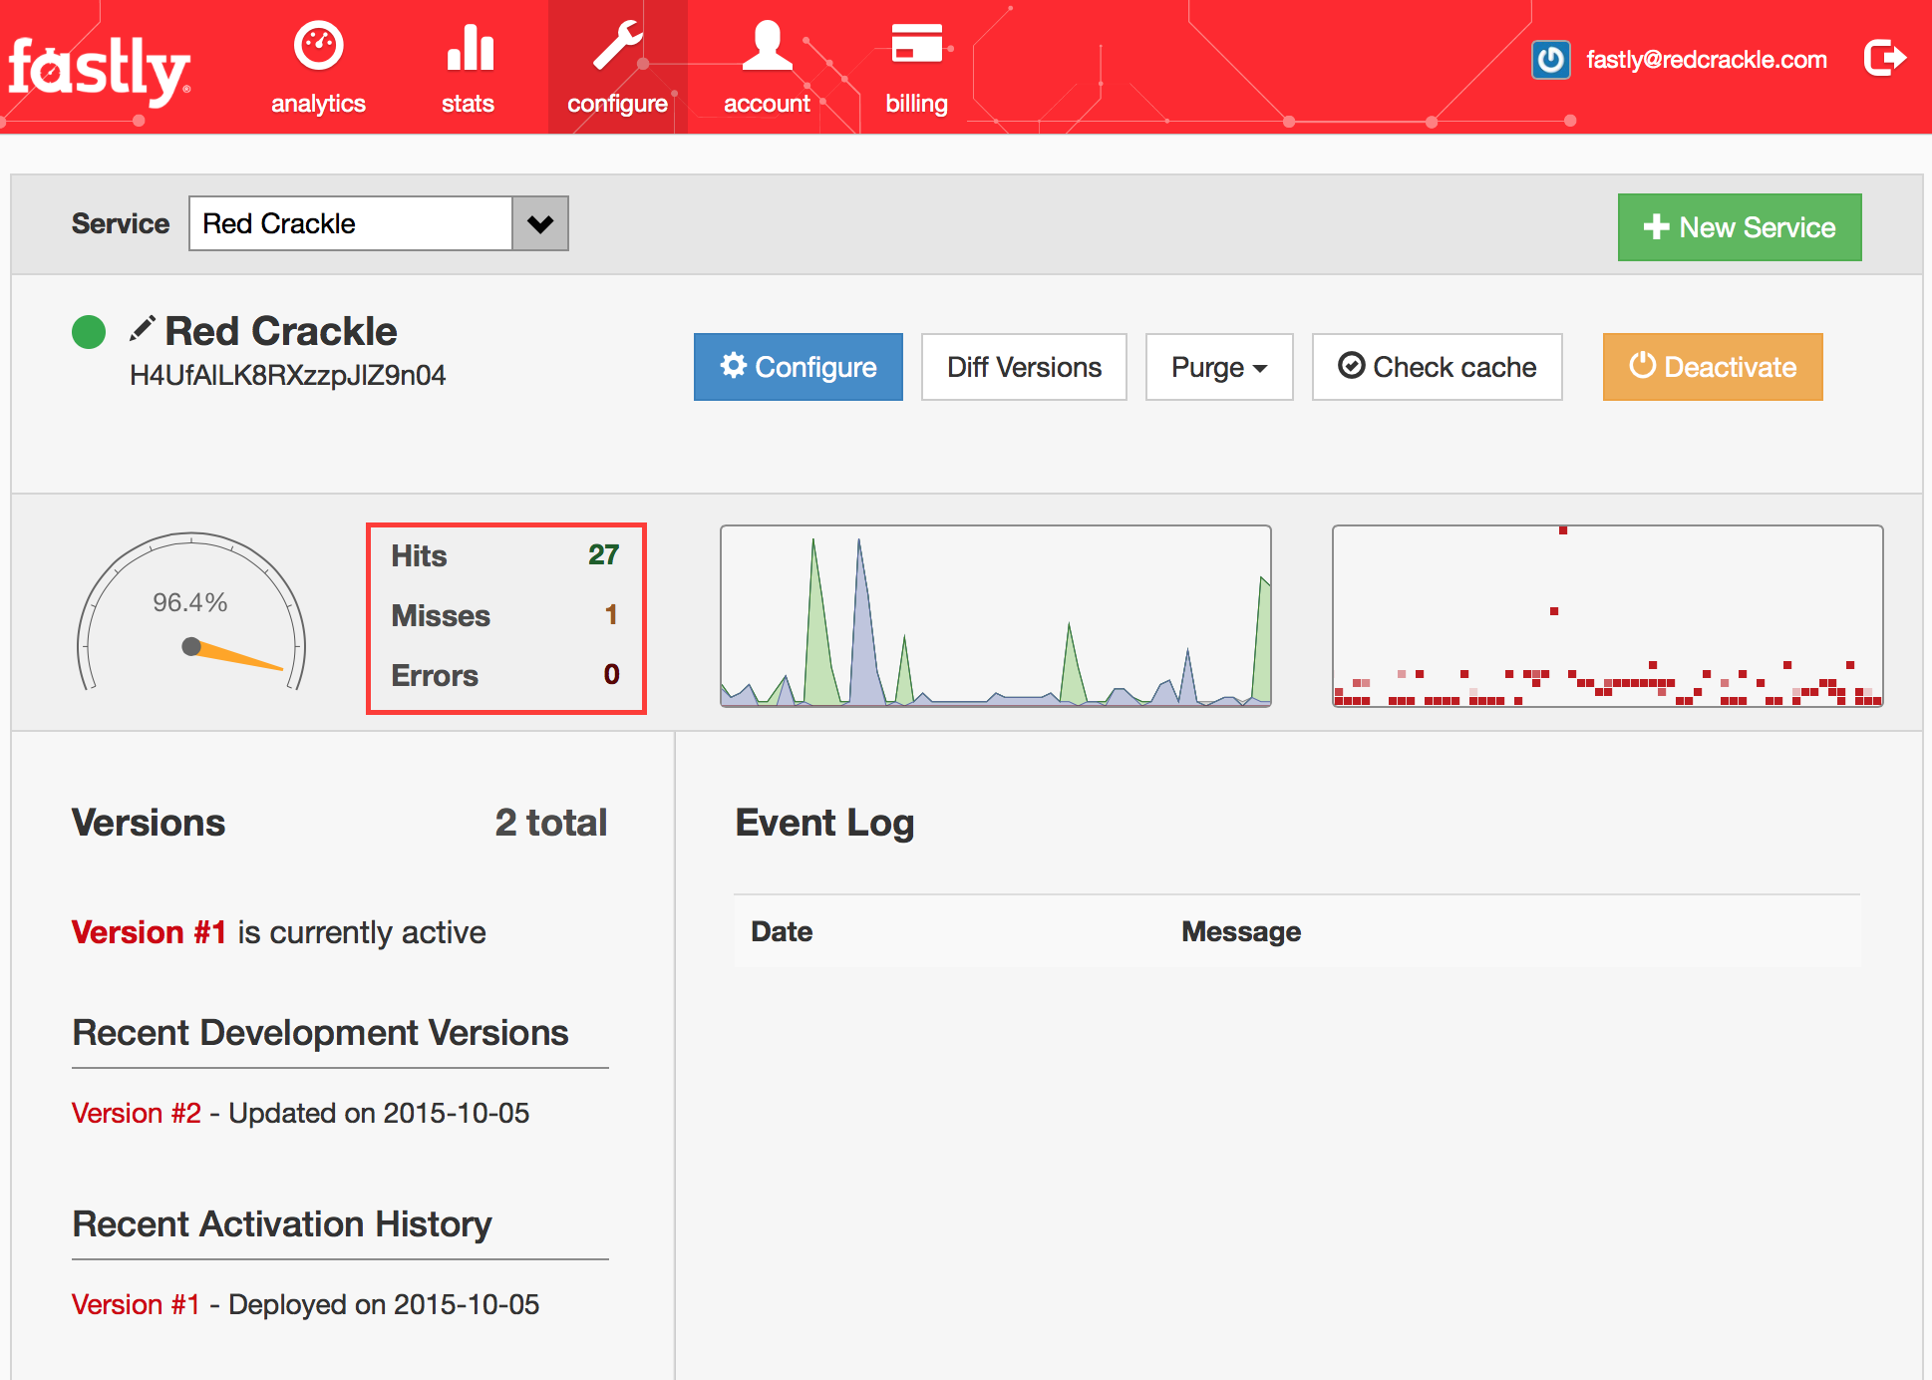Click the 96.4% hit ratio gauge
Screen dimensions: 1932x1380
190,612
